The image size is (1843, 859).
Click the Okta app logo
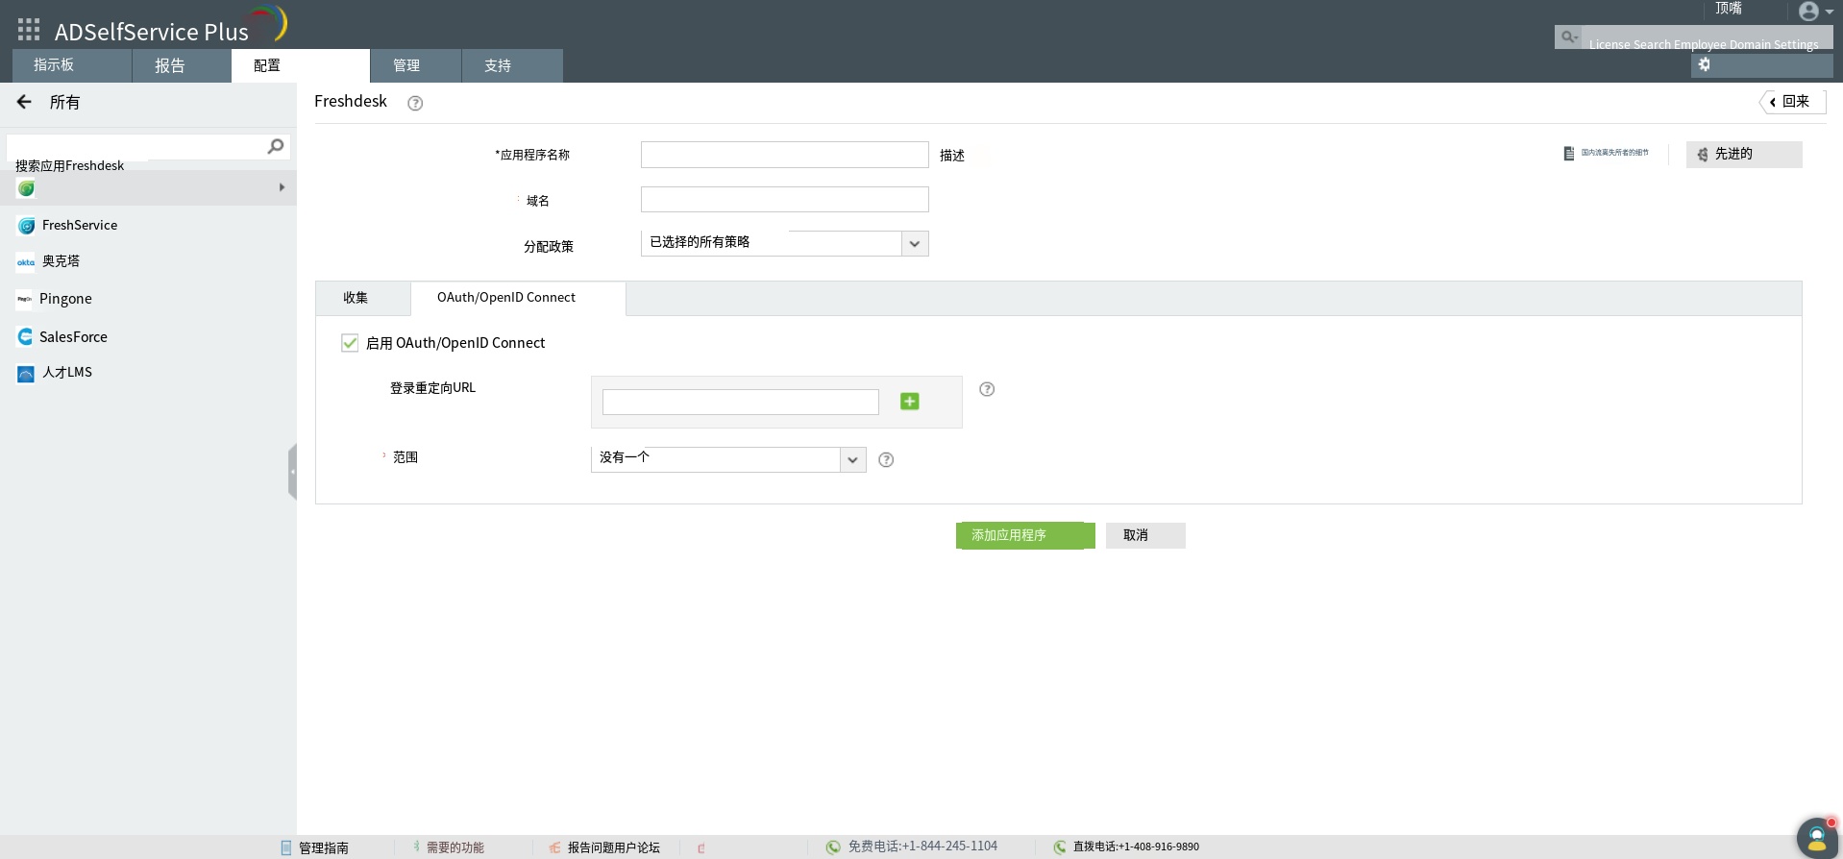click(26, 262)
